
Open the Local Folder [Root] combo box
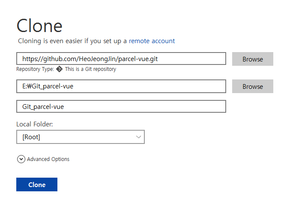point(81,137)
